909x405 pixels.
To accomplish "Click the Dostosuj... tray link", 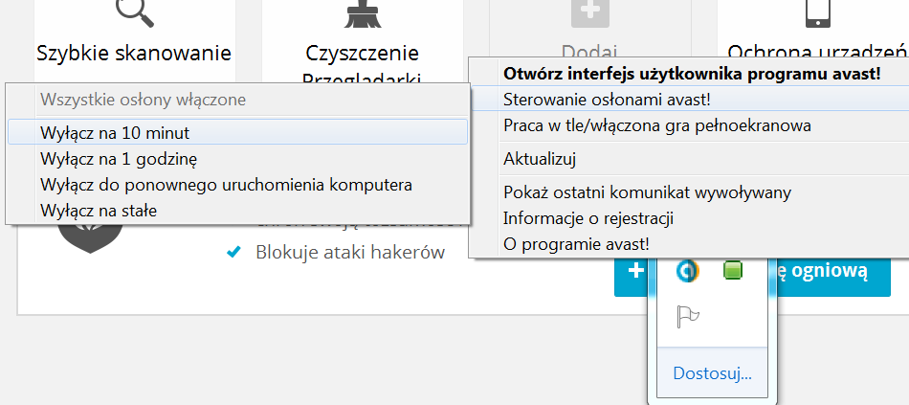I will point(712,373).
